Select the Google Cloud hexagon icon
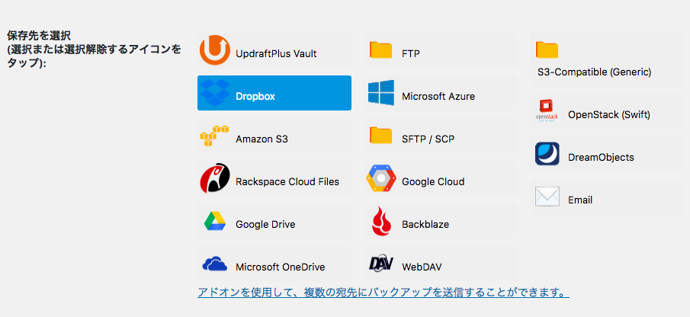 tap(381, 178)
